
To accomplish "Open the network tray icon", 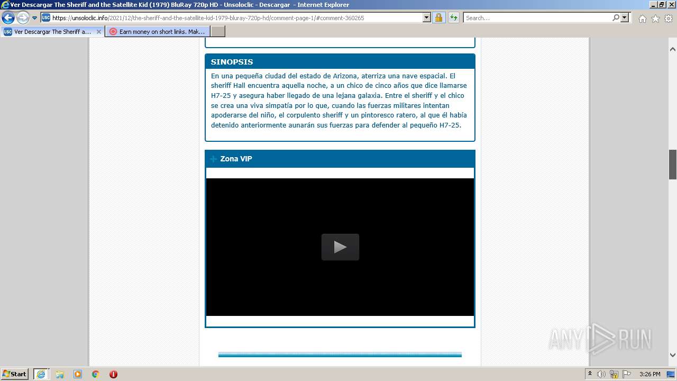I will pos(614,374).
